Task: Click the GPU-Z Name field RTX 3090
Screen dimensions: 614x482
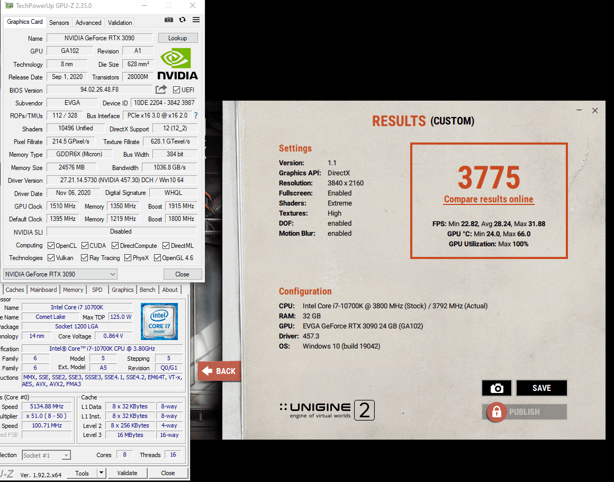Action: [x=100, y=38]
